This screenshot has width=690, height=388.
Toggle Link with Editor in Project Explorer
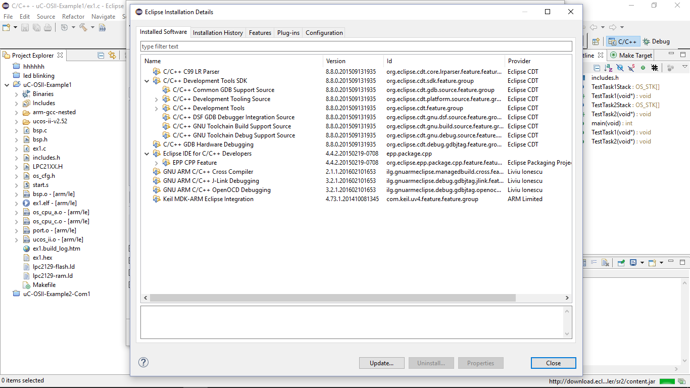click(112, 56)
